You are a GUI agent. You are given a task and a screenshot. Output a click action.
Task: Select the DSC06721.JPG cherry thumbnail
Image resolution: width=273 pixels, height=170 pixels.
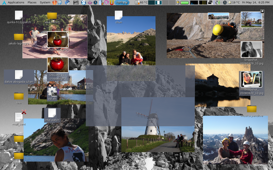tap(58, 40)
